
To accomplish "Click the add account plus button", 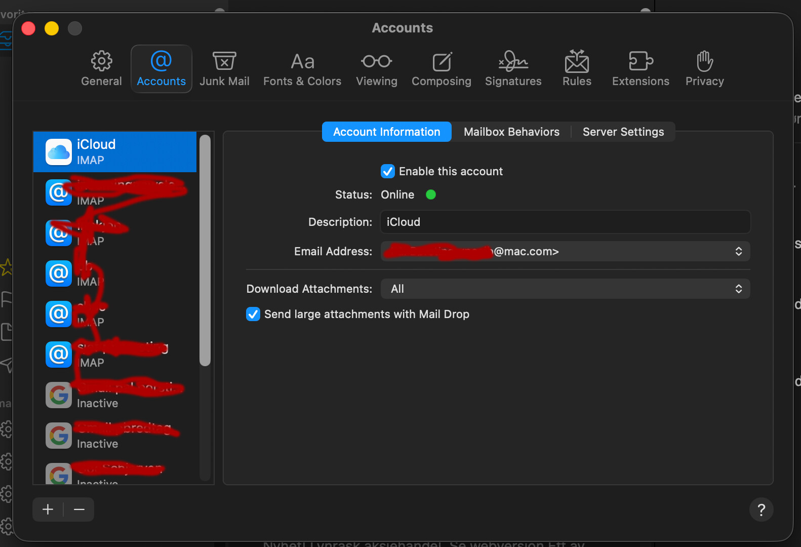I will (48, 510).
